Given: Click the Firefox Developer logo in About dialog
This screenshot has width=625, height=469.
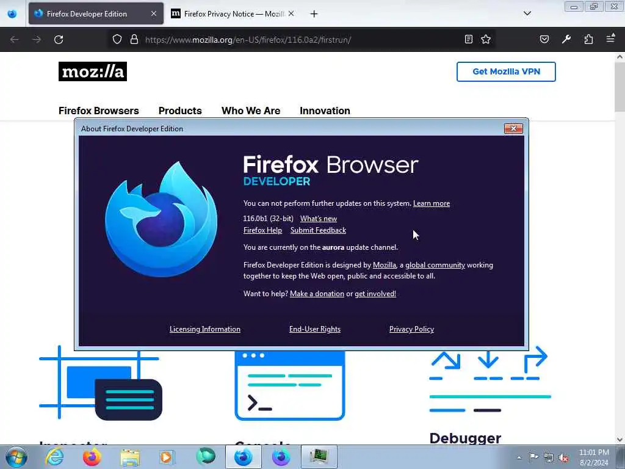Looking at the screenshot, I should pyautogui.click(x=161, y=219).
